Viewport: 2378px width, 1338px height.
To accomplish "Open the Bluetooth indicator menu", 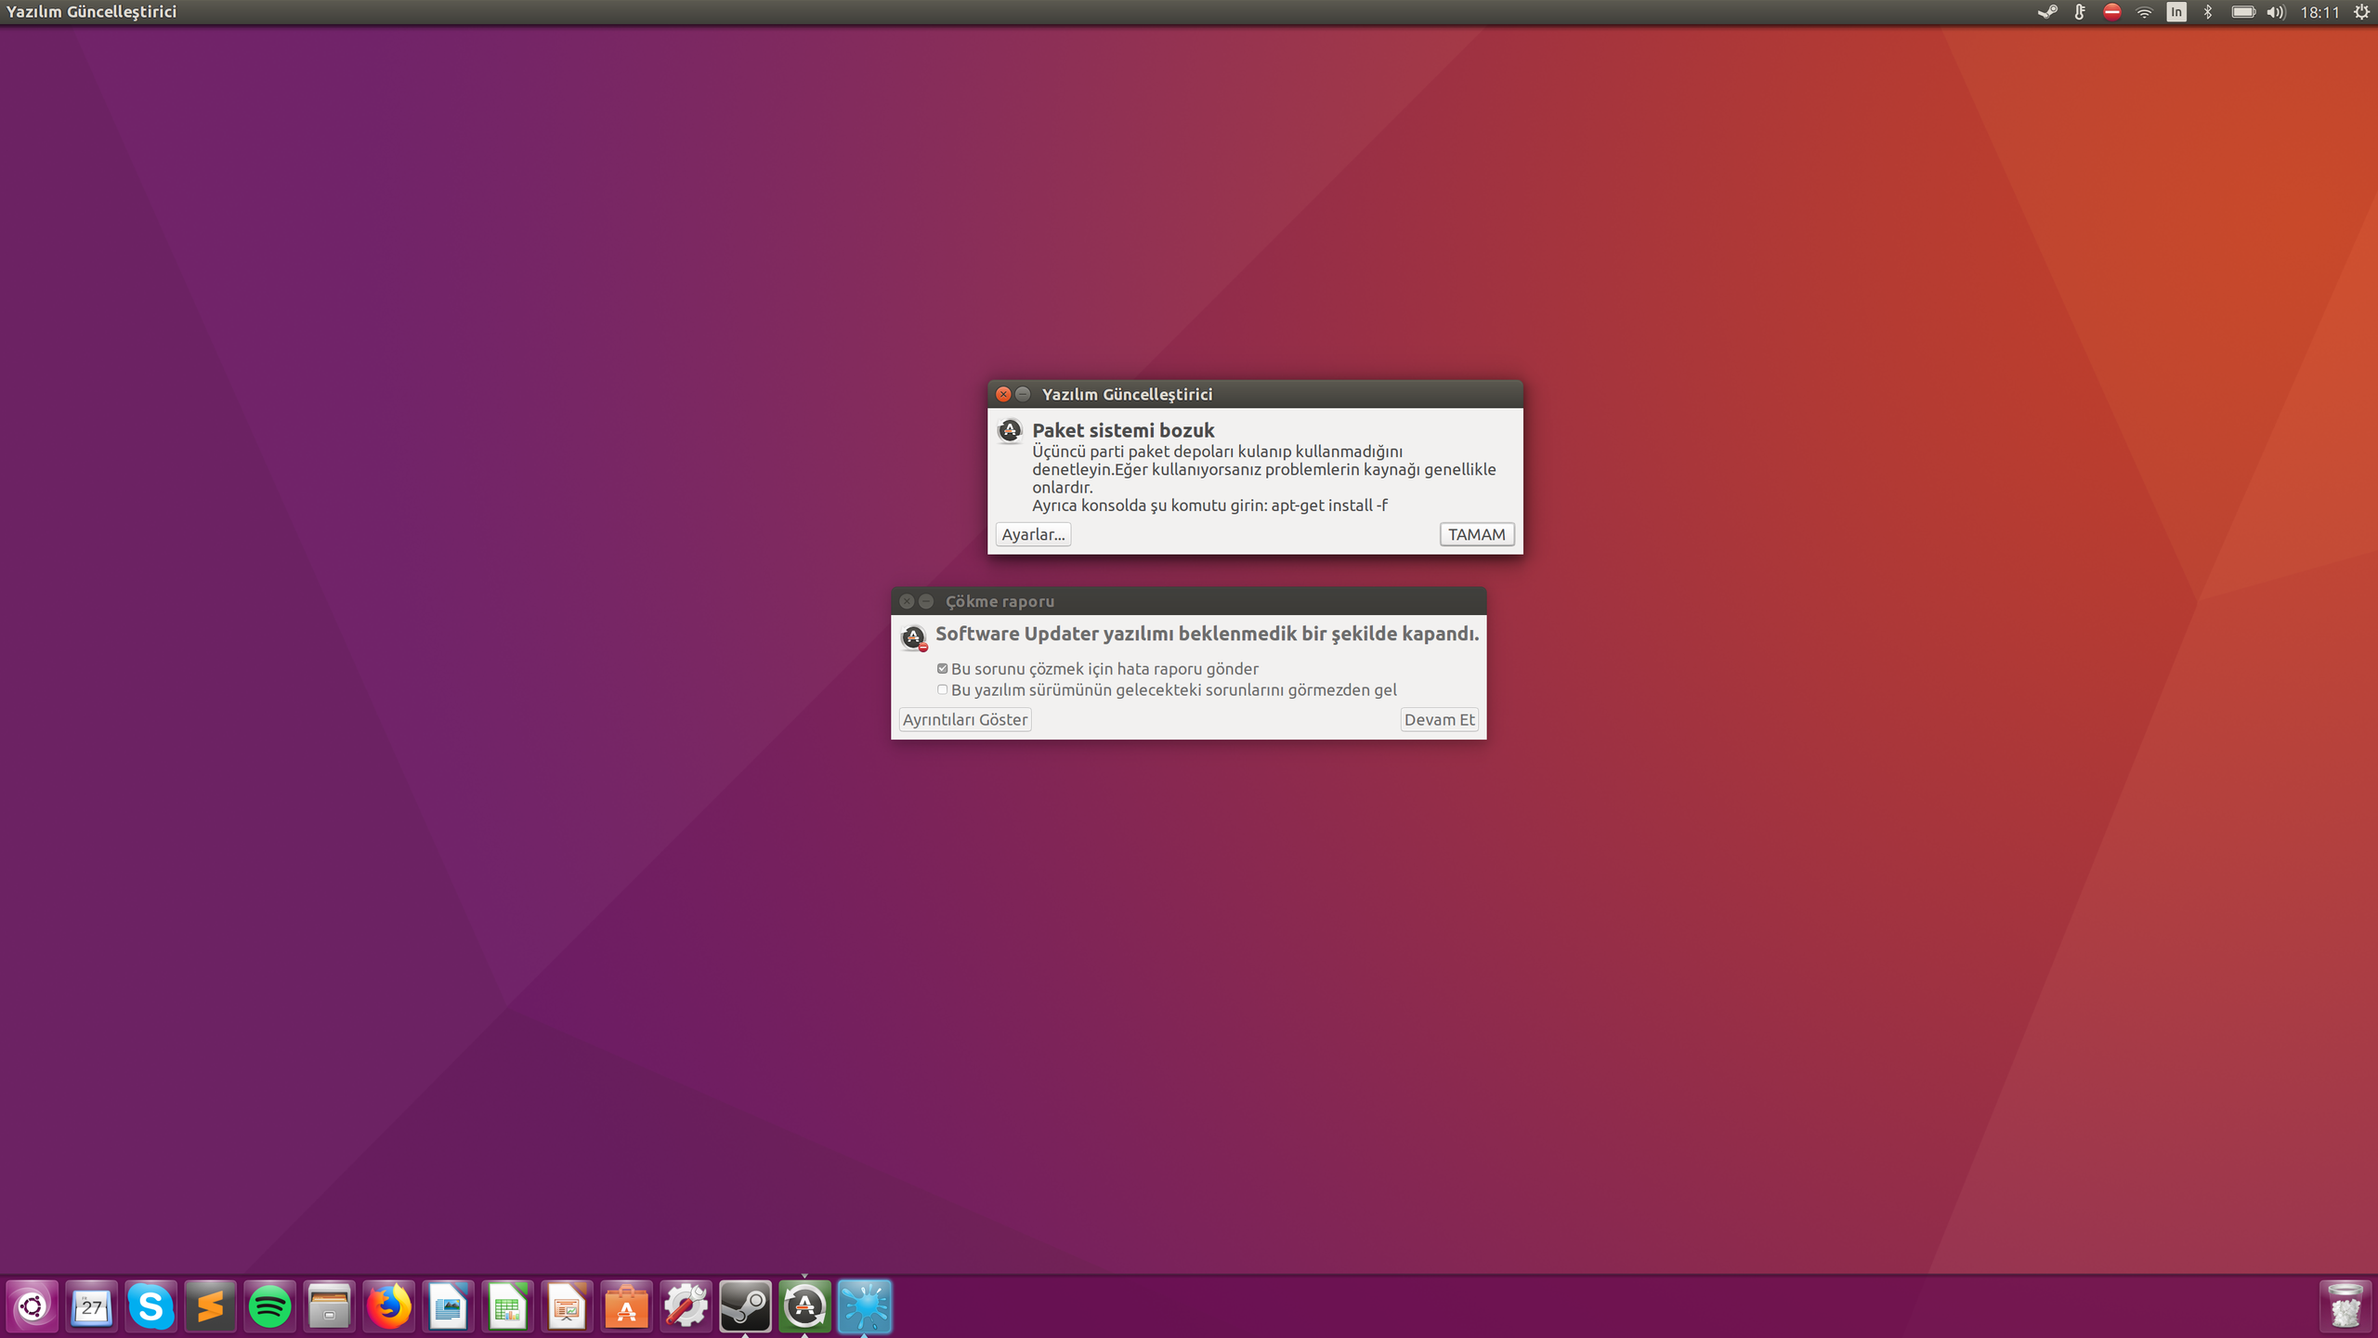I will pos(2208,12).
